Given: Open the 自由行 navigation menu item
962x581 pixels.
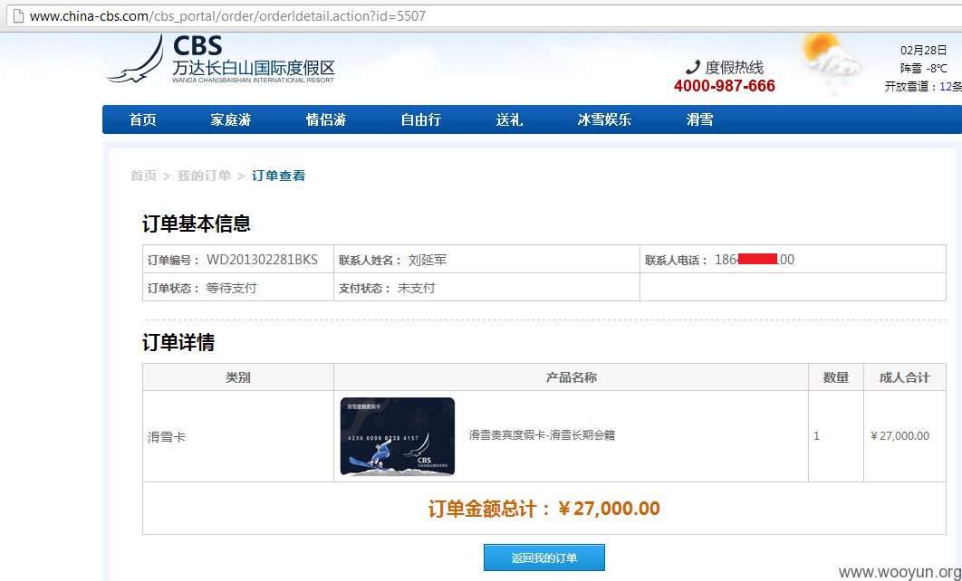Looking at the screenshot, I should coord(421,119).
